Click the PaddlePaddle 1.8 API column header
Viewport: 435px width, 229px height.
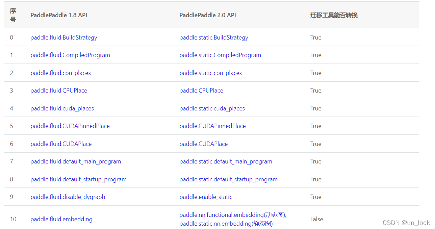click(x=59, y=15)
